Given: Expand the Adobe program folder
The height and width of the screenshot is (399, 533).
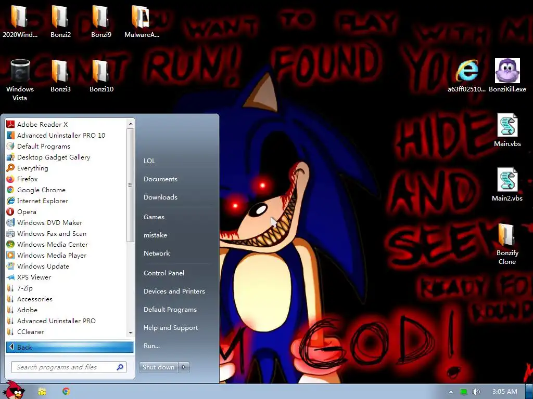Looking at the screenshot, I should tap(67, 310).
